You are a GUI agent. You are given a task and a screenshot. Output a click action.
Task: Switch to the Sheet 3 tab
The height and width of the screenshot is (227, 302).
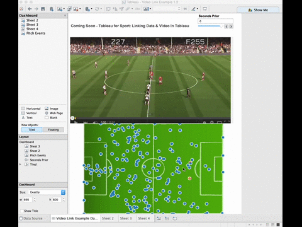[126, 218]
